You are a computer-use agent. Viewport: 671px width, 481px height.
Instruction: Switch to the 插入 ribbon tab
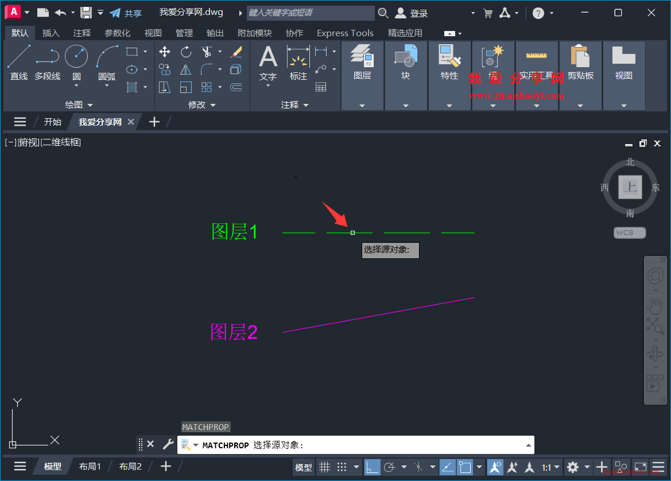[51, 33]
